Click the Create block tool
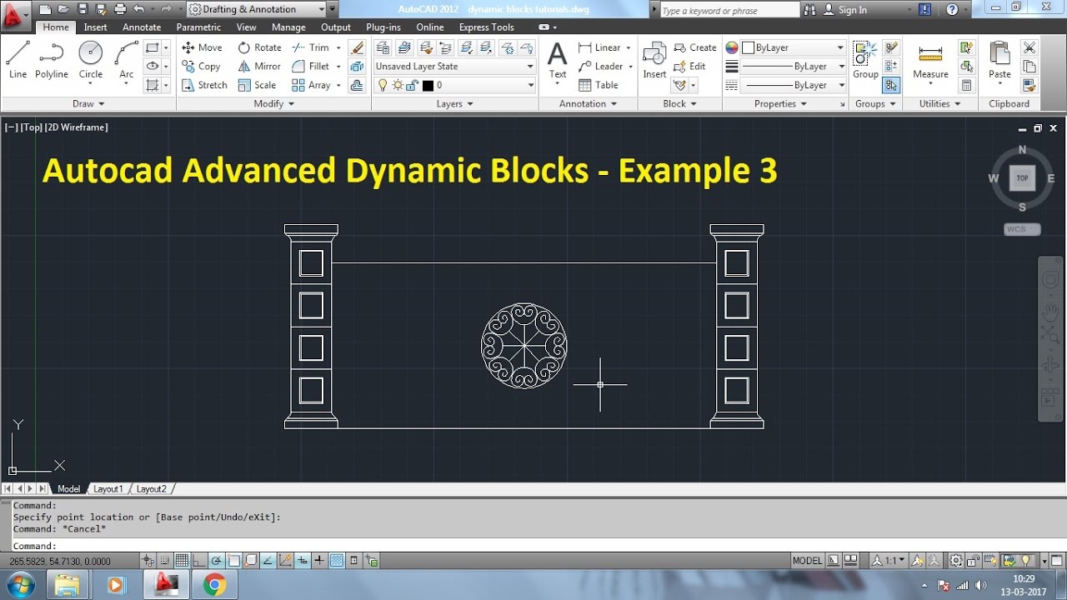The height and width of the screenshot is (600, 1067). 695,47
